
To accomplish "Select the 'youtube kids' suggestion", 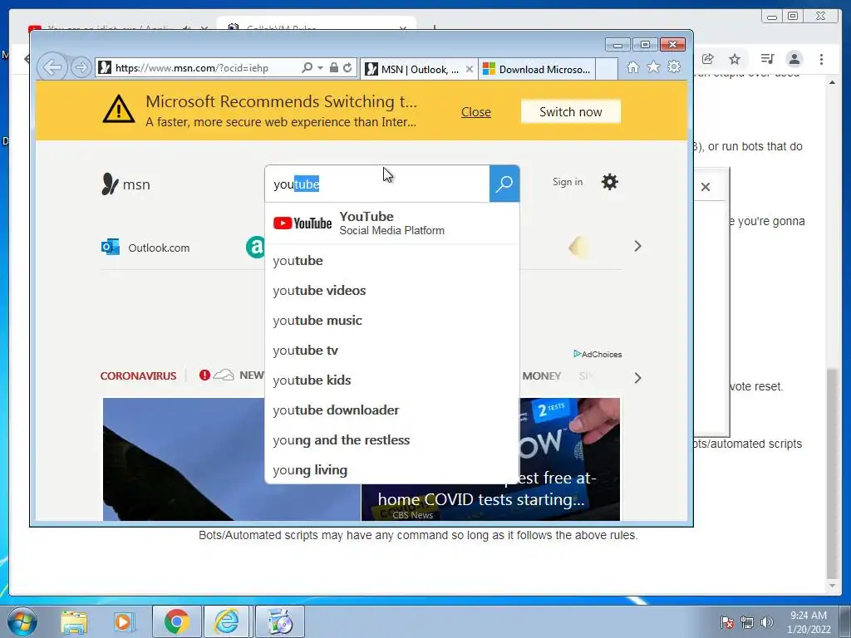I will coord(392,380).
